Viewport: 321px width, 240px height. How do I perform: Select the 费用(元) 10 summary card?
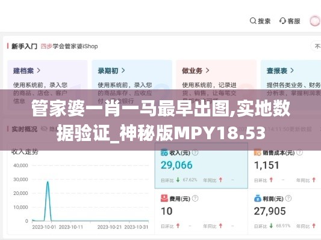[201, 212]
